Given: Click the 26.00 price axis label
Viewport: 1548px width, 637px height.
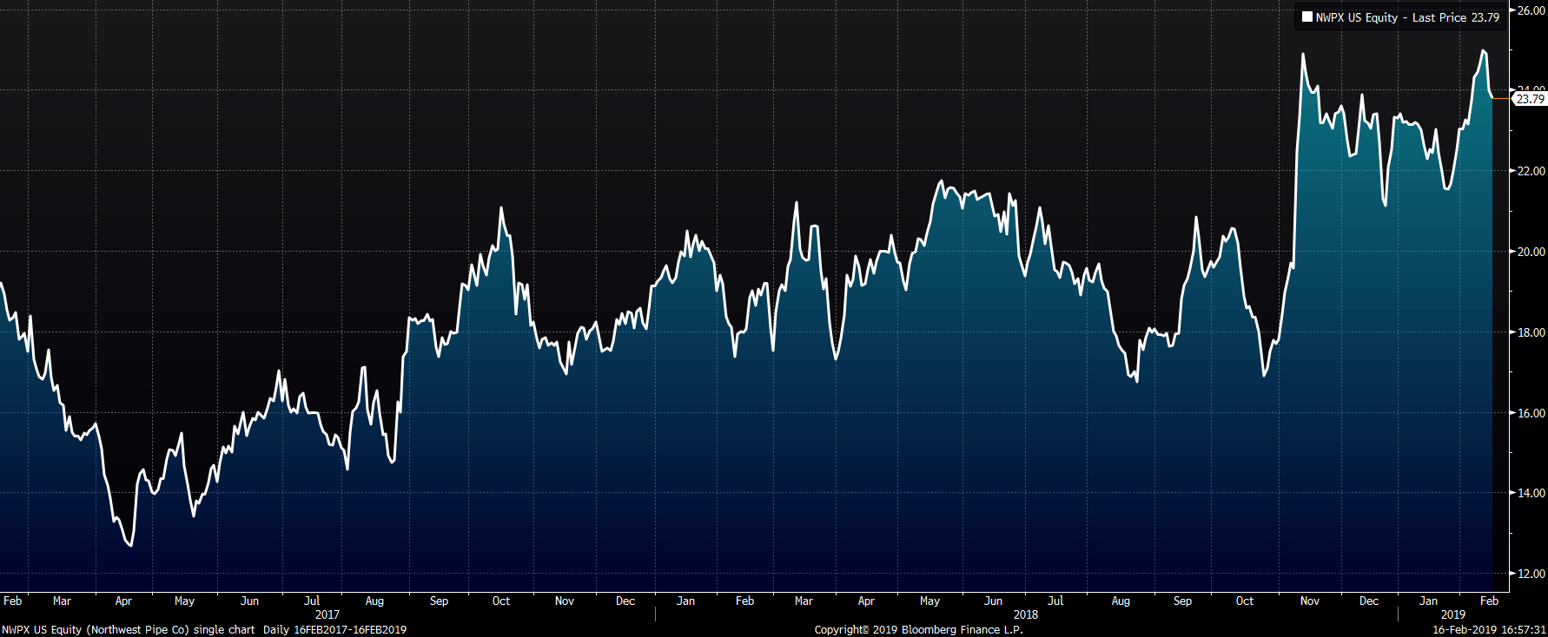Looking at the screenshot, I should click(1531, 10).
